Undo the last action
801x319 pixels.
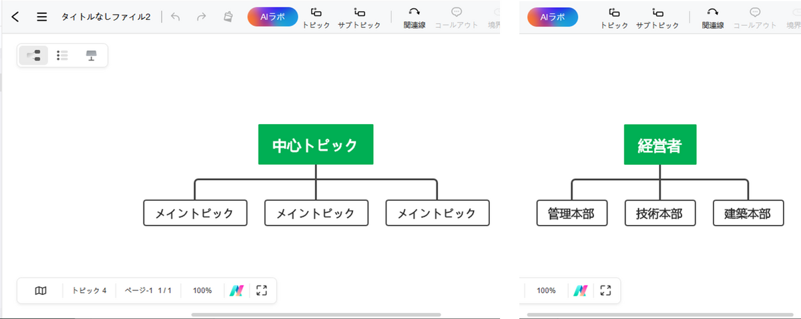(176, 17)
